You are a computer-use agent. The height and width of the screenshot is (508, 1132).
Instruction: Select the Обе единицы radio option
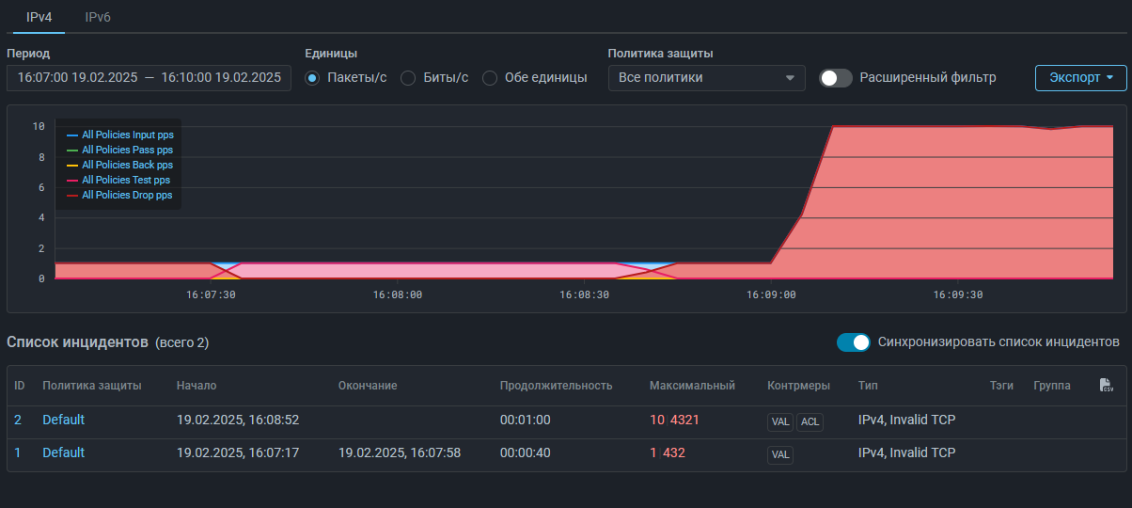[490, 78]
